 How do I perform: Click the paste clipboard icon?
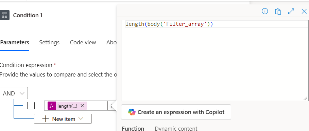278,12
